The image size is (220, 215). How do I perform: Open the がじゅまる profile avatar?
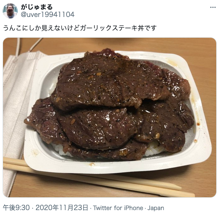click(x=10, y=11)
